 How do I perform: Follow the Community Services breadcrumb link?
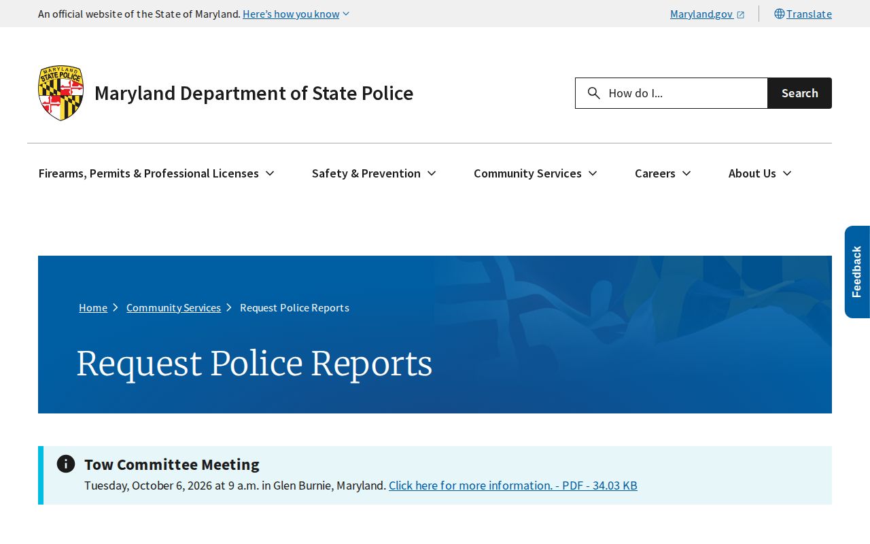[173, 307]
